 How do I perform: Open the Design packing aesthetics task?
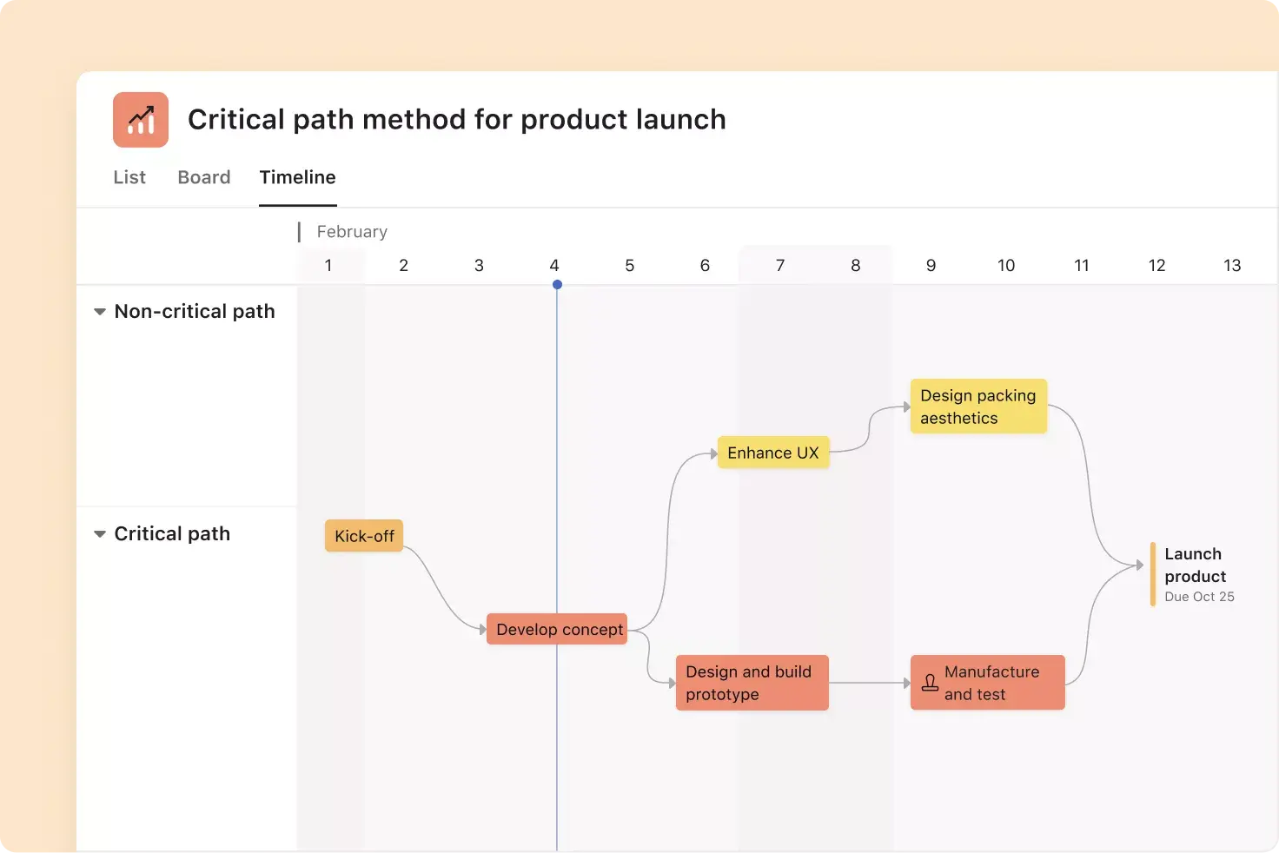pos(978,406)
